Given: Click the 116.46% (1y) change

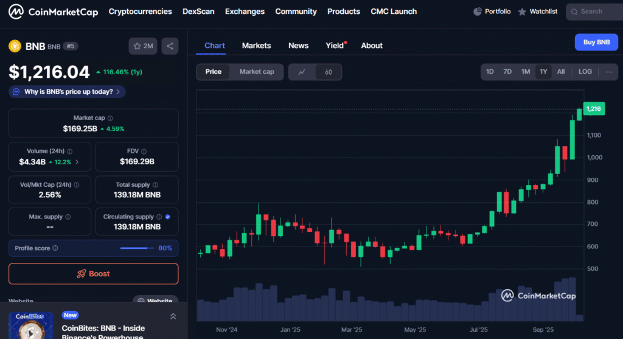Looking at the screenshot, I should click(x=119, y=72).
